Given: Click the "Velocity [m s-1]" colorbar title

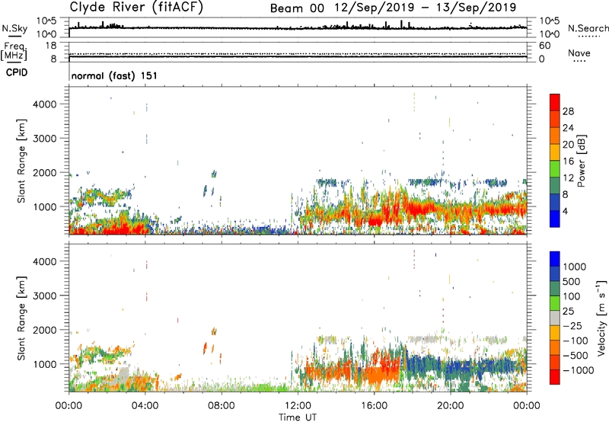Looking at the screenshot, I should (x=601, y=318).
